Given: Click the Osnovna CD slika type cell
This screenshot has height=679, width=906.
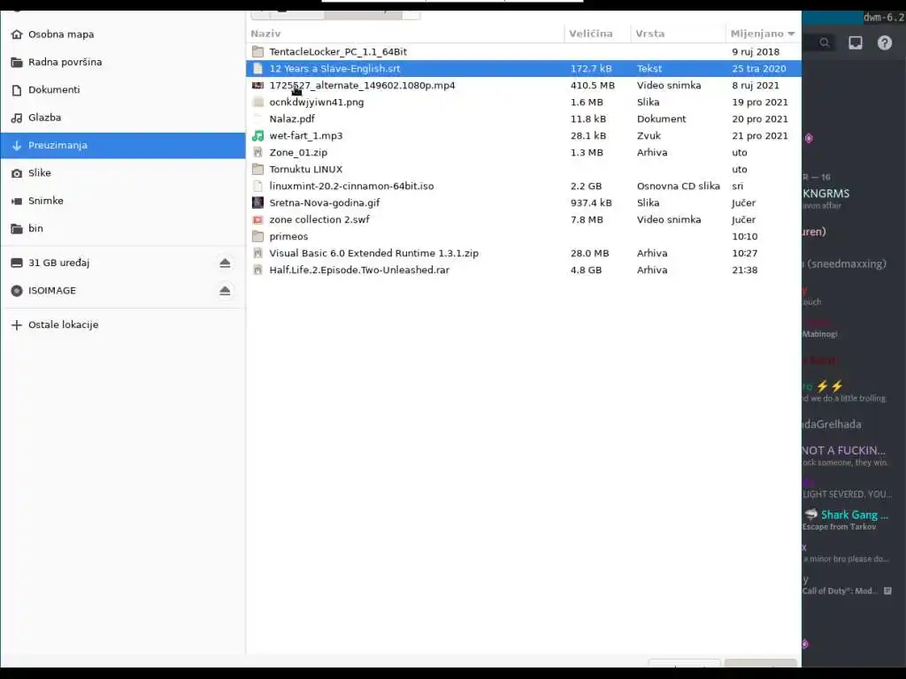Looking at the screenshot, I should coord(679,186).
